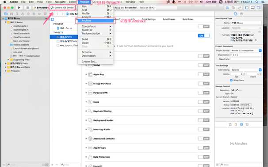Click the Organization text field

(x=246, y=55)
